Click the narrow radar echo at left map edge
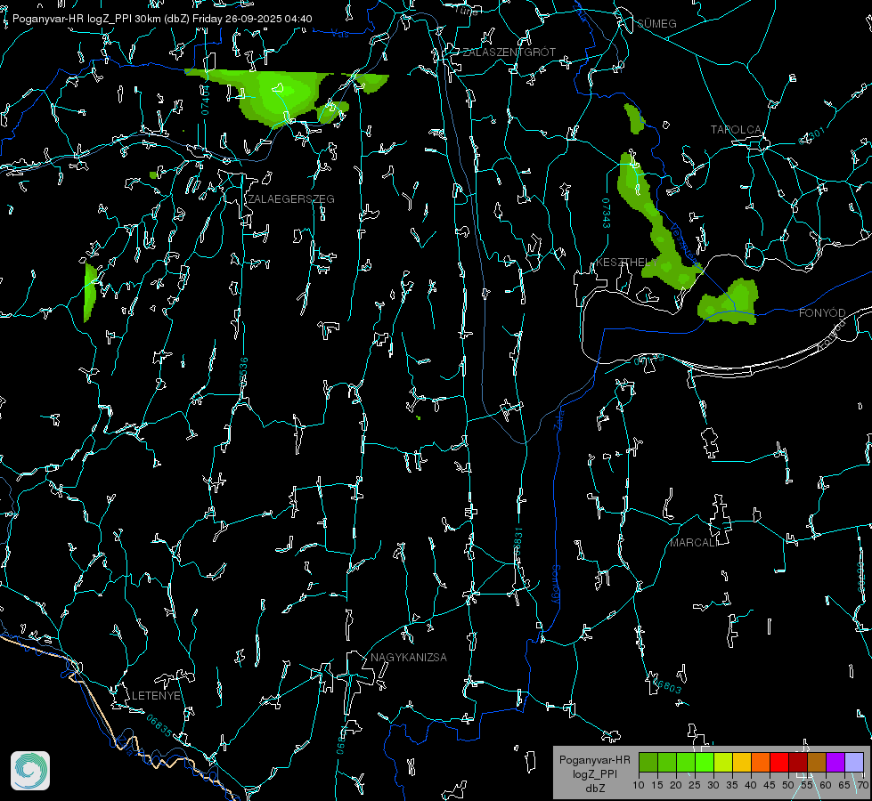This screenshot has height=801, width=872. [x=89, y=292]
